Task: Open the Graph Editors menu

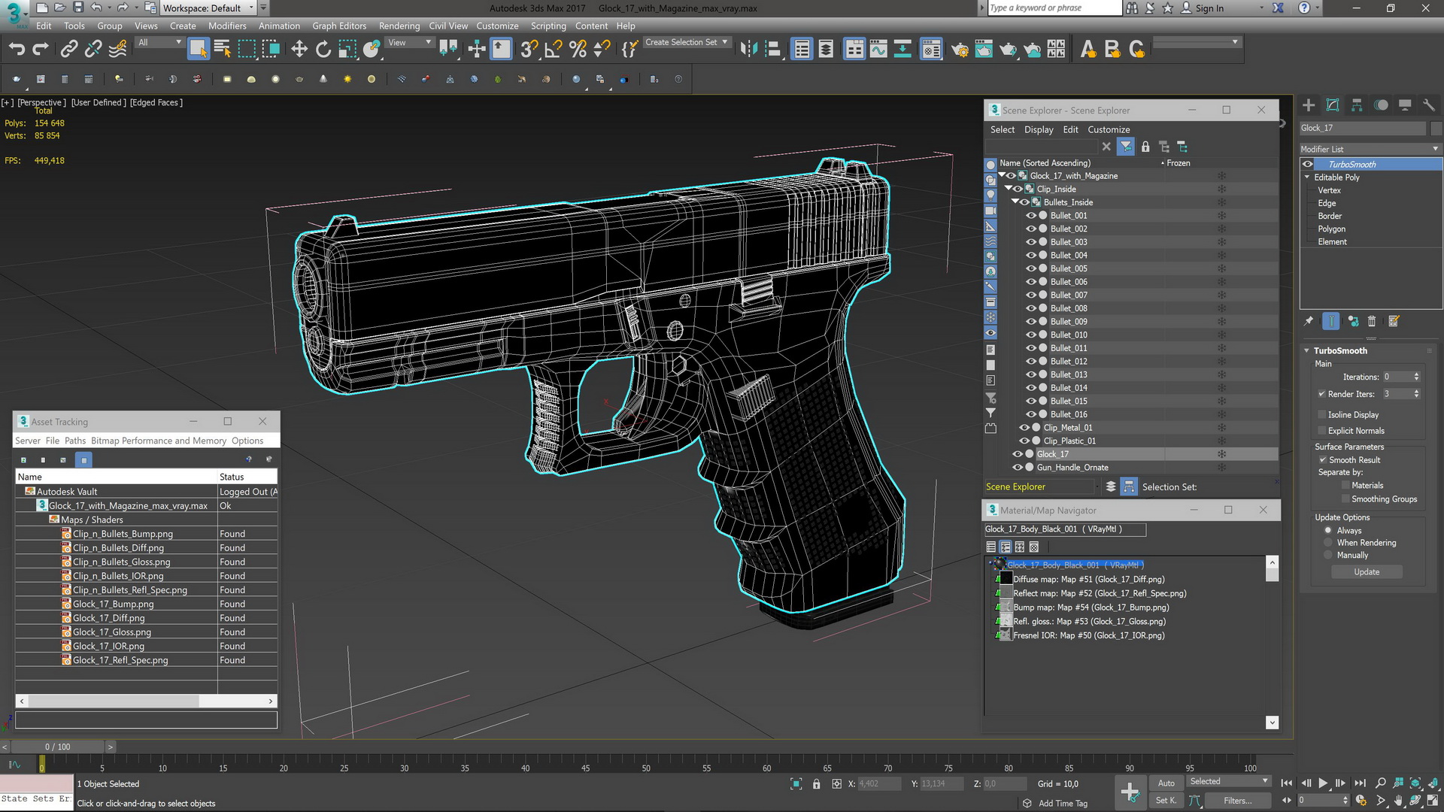Action: point(339,26)
